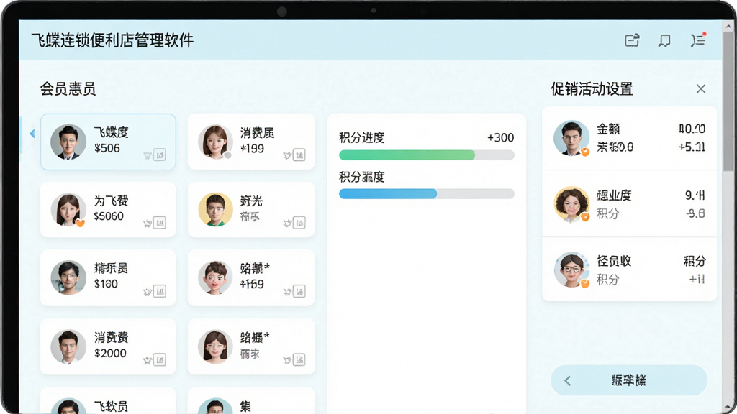Image resolution: width=737 pixels, height=414 pixels.
Task: Open the chart icon on the $100 card
Action: (160, 291)
